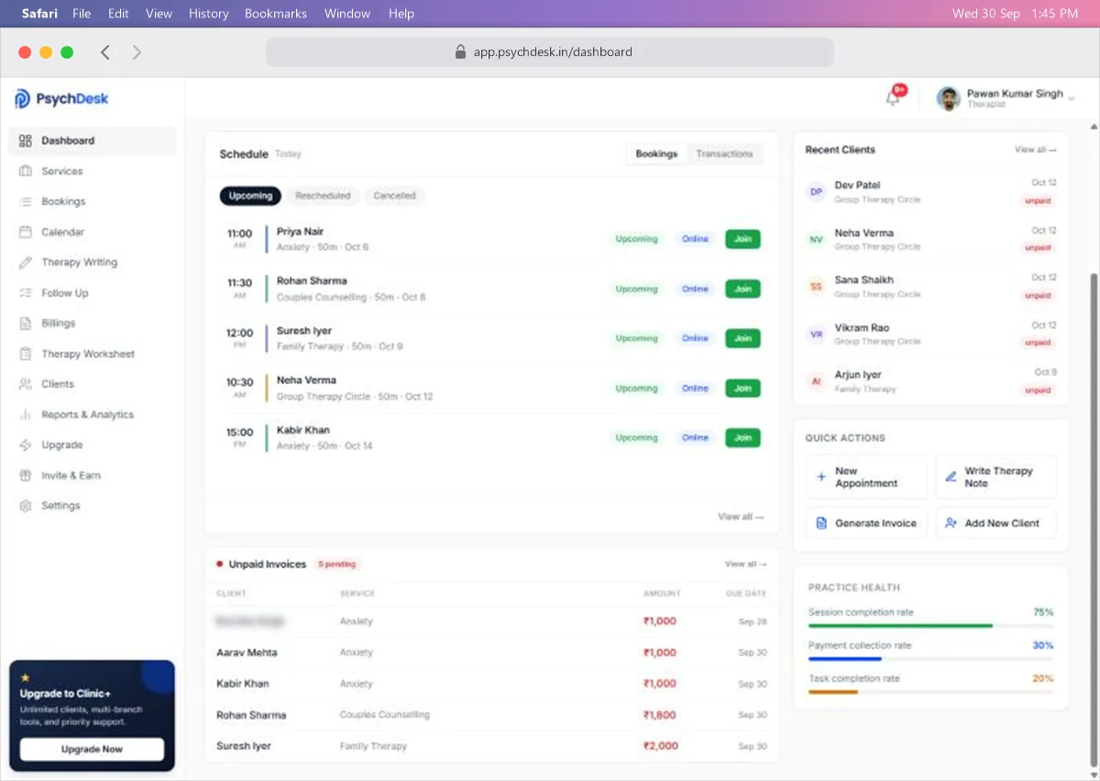The width and height of the screenshot is (1100, 781).
Task: Open the Safari History menu
Action: pos(209,14)
